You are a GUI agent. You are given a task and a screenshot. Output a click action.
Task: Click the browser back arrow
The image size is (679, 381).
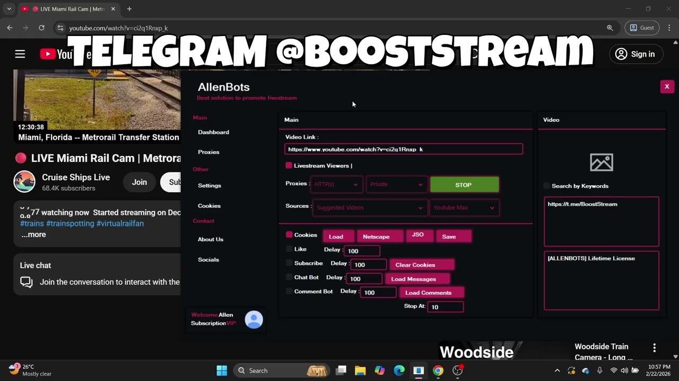(10, 28)
